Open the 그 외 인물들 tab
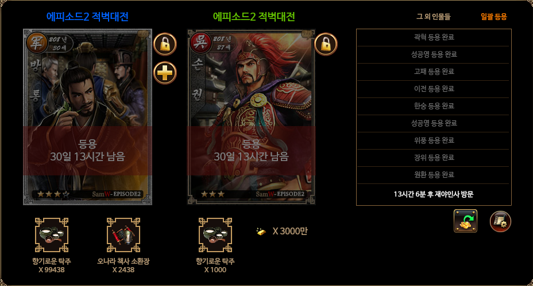This screenshot has width=533, height=286. coord(434,16)
